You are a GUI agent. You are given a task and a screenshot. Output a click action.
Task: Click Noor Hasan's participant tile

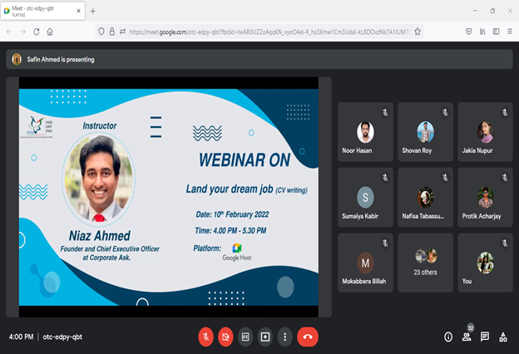pos(363,131)
